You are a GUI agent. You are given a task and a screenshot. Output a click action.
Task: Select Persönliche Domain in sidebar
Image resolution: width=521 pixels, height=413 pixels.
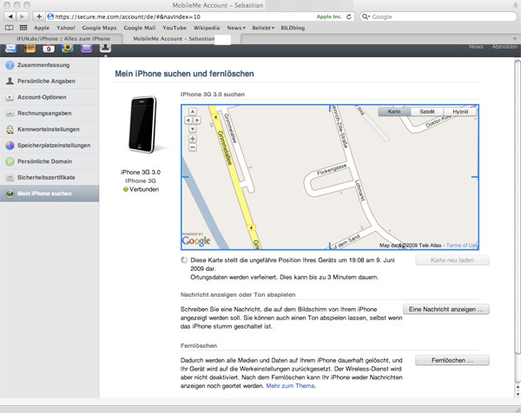(x=49, y=161)
